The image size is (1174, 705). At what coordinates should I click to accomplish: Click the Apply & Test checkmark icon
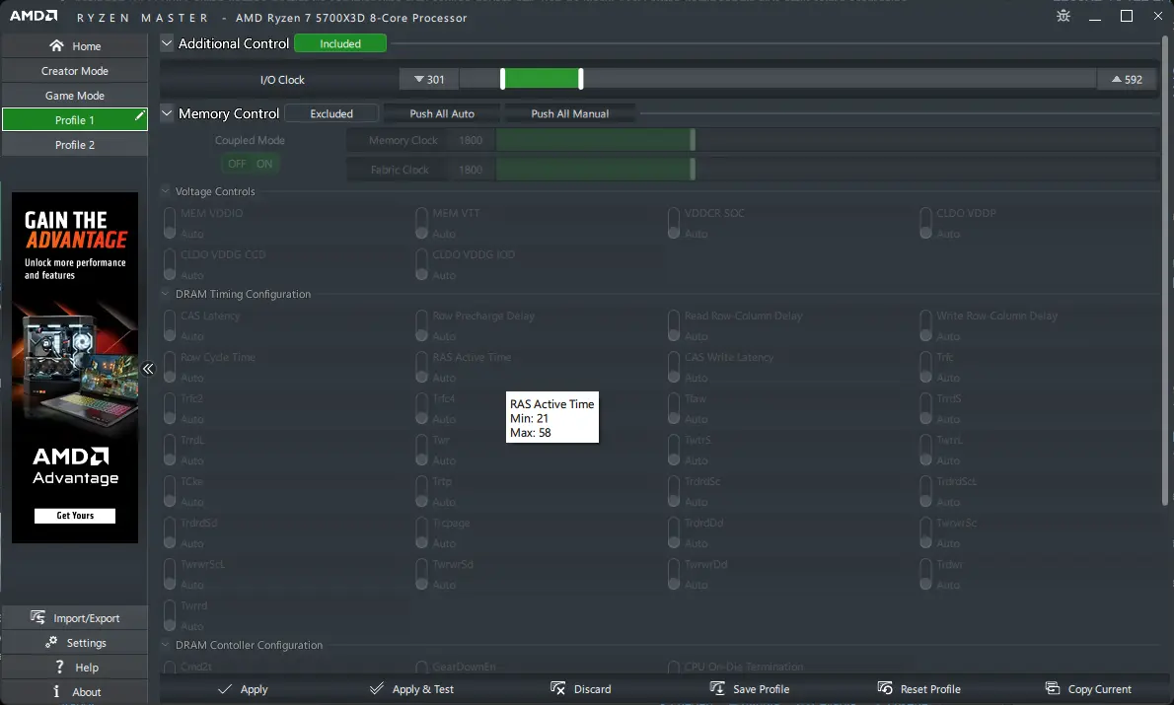coord(377,688)
